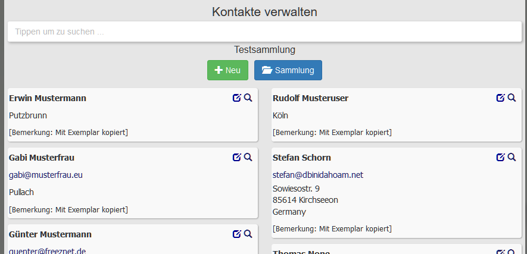Edit the Rudolf Musteruser contact
This screenshot has width=527, height=254.
tap(500, 98)
